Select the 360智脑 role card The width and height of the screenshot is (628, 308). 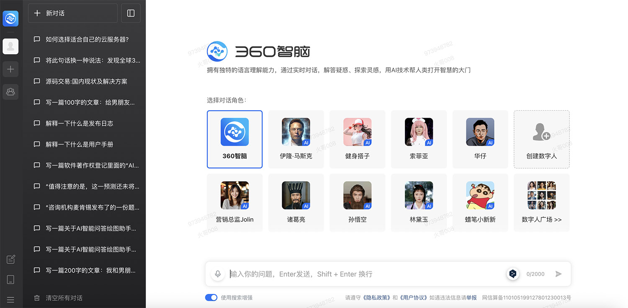coord(234,139)
